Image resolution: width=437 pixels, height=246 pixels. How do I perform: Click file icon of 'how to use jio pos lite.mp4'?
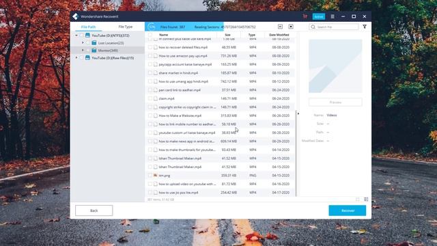(x=156, y=193)
